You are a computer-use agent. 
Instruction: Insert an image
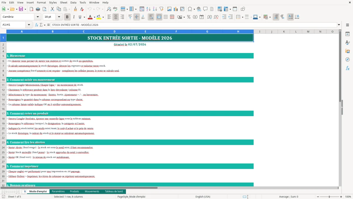pyautogui.click(x=169, y=9)
